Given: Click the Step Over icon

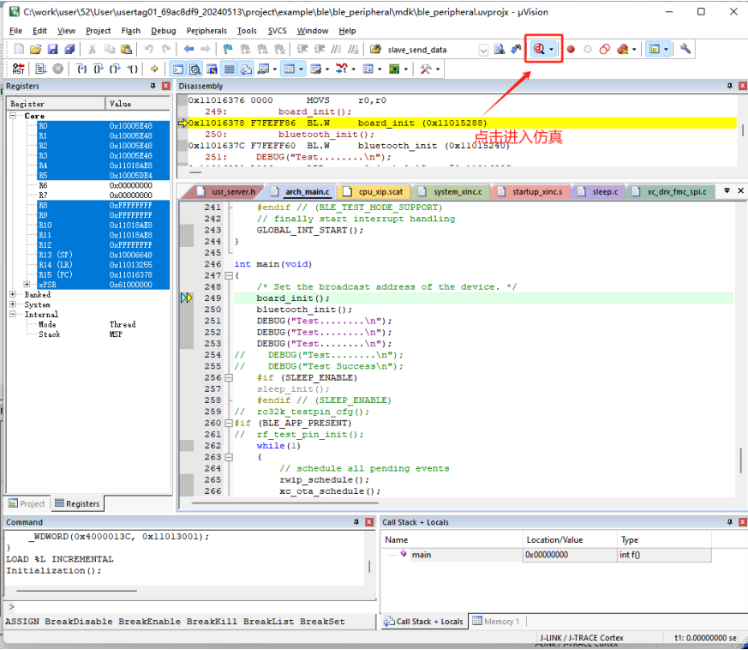Looking at the screenshot, I should tap(98, 69).
